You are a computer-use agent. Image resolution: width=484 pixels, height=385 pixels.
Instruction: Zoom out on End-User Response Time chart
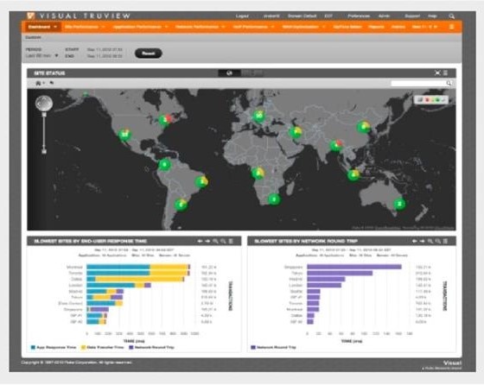click(223, 241)
